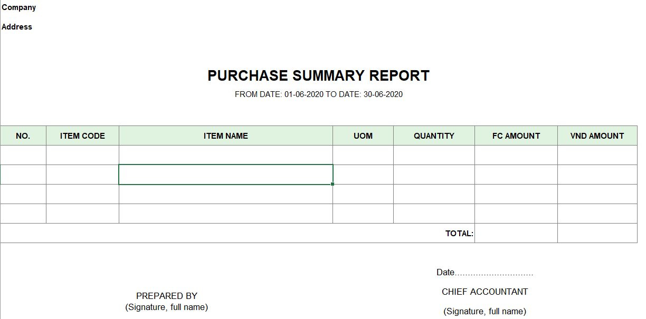Select the ITEM CODE header cell

pos(82,136)
